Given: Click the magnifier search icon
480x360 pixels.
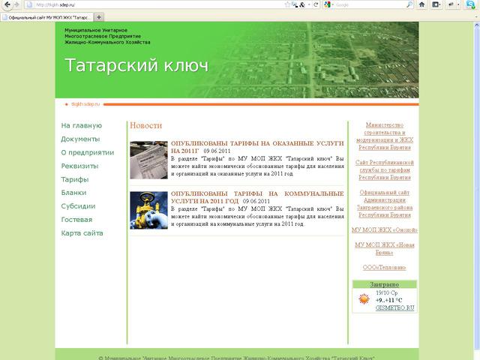Looking at the screenshot, I should coord(409,4).
